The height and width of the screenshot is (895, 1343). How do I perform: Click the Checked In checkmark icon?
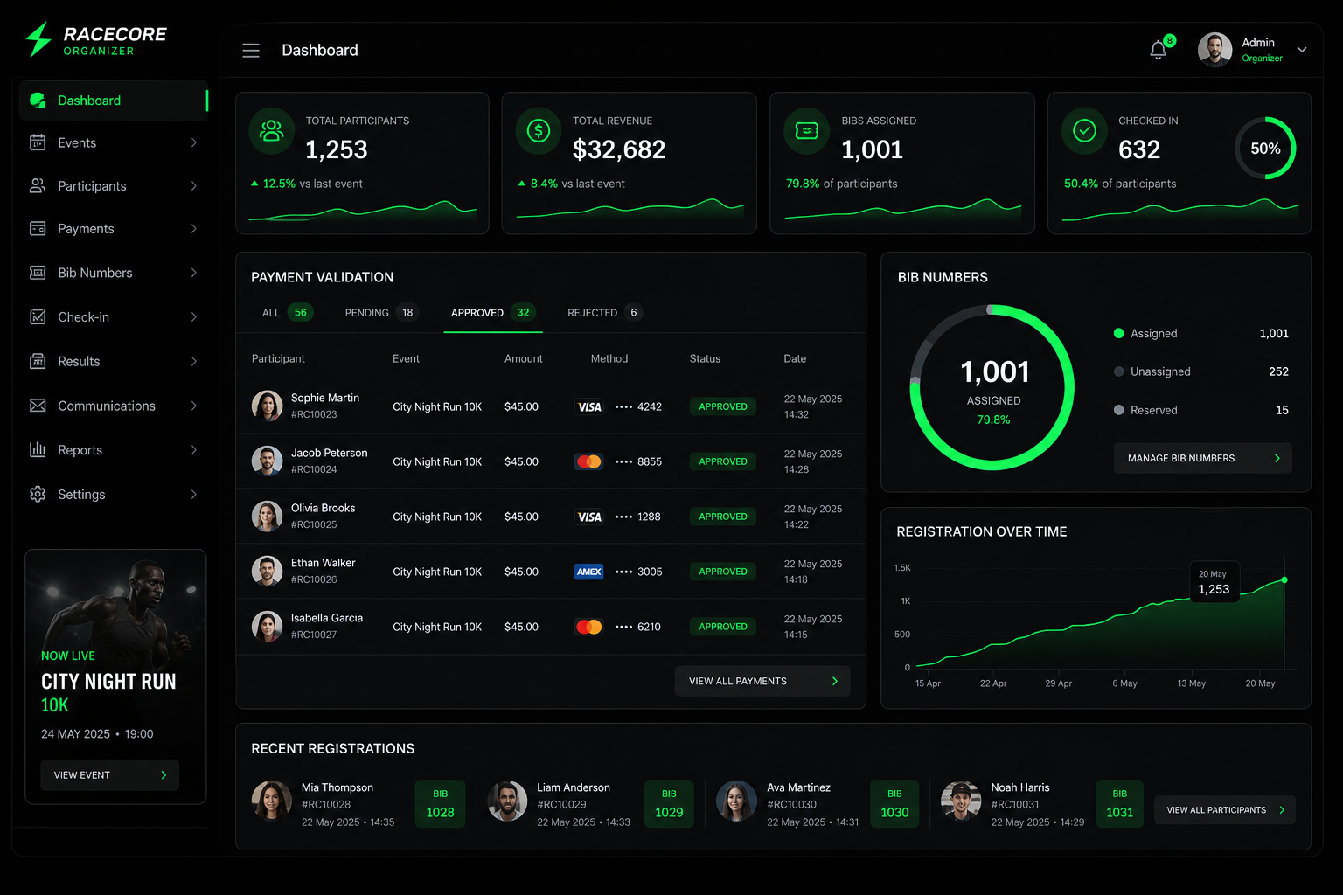[1084, 131]
